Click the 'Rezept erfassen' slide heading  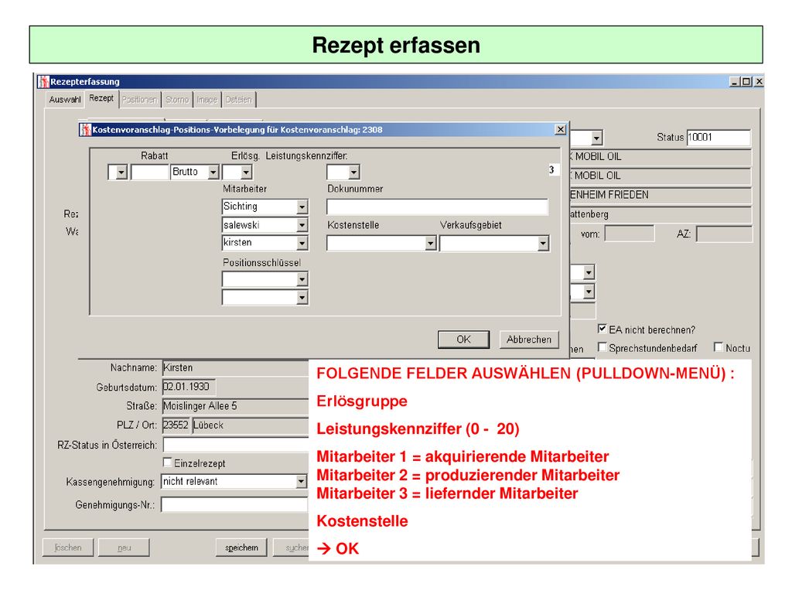(396, 45)
